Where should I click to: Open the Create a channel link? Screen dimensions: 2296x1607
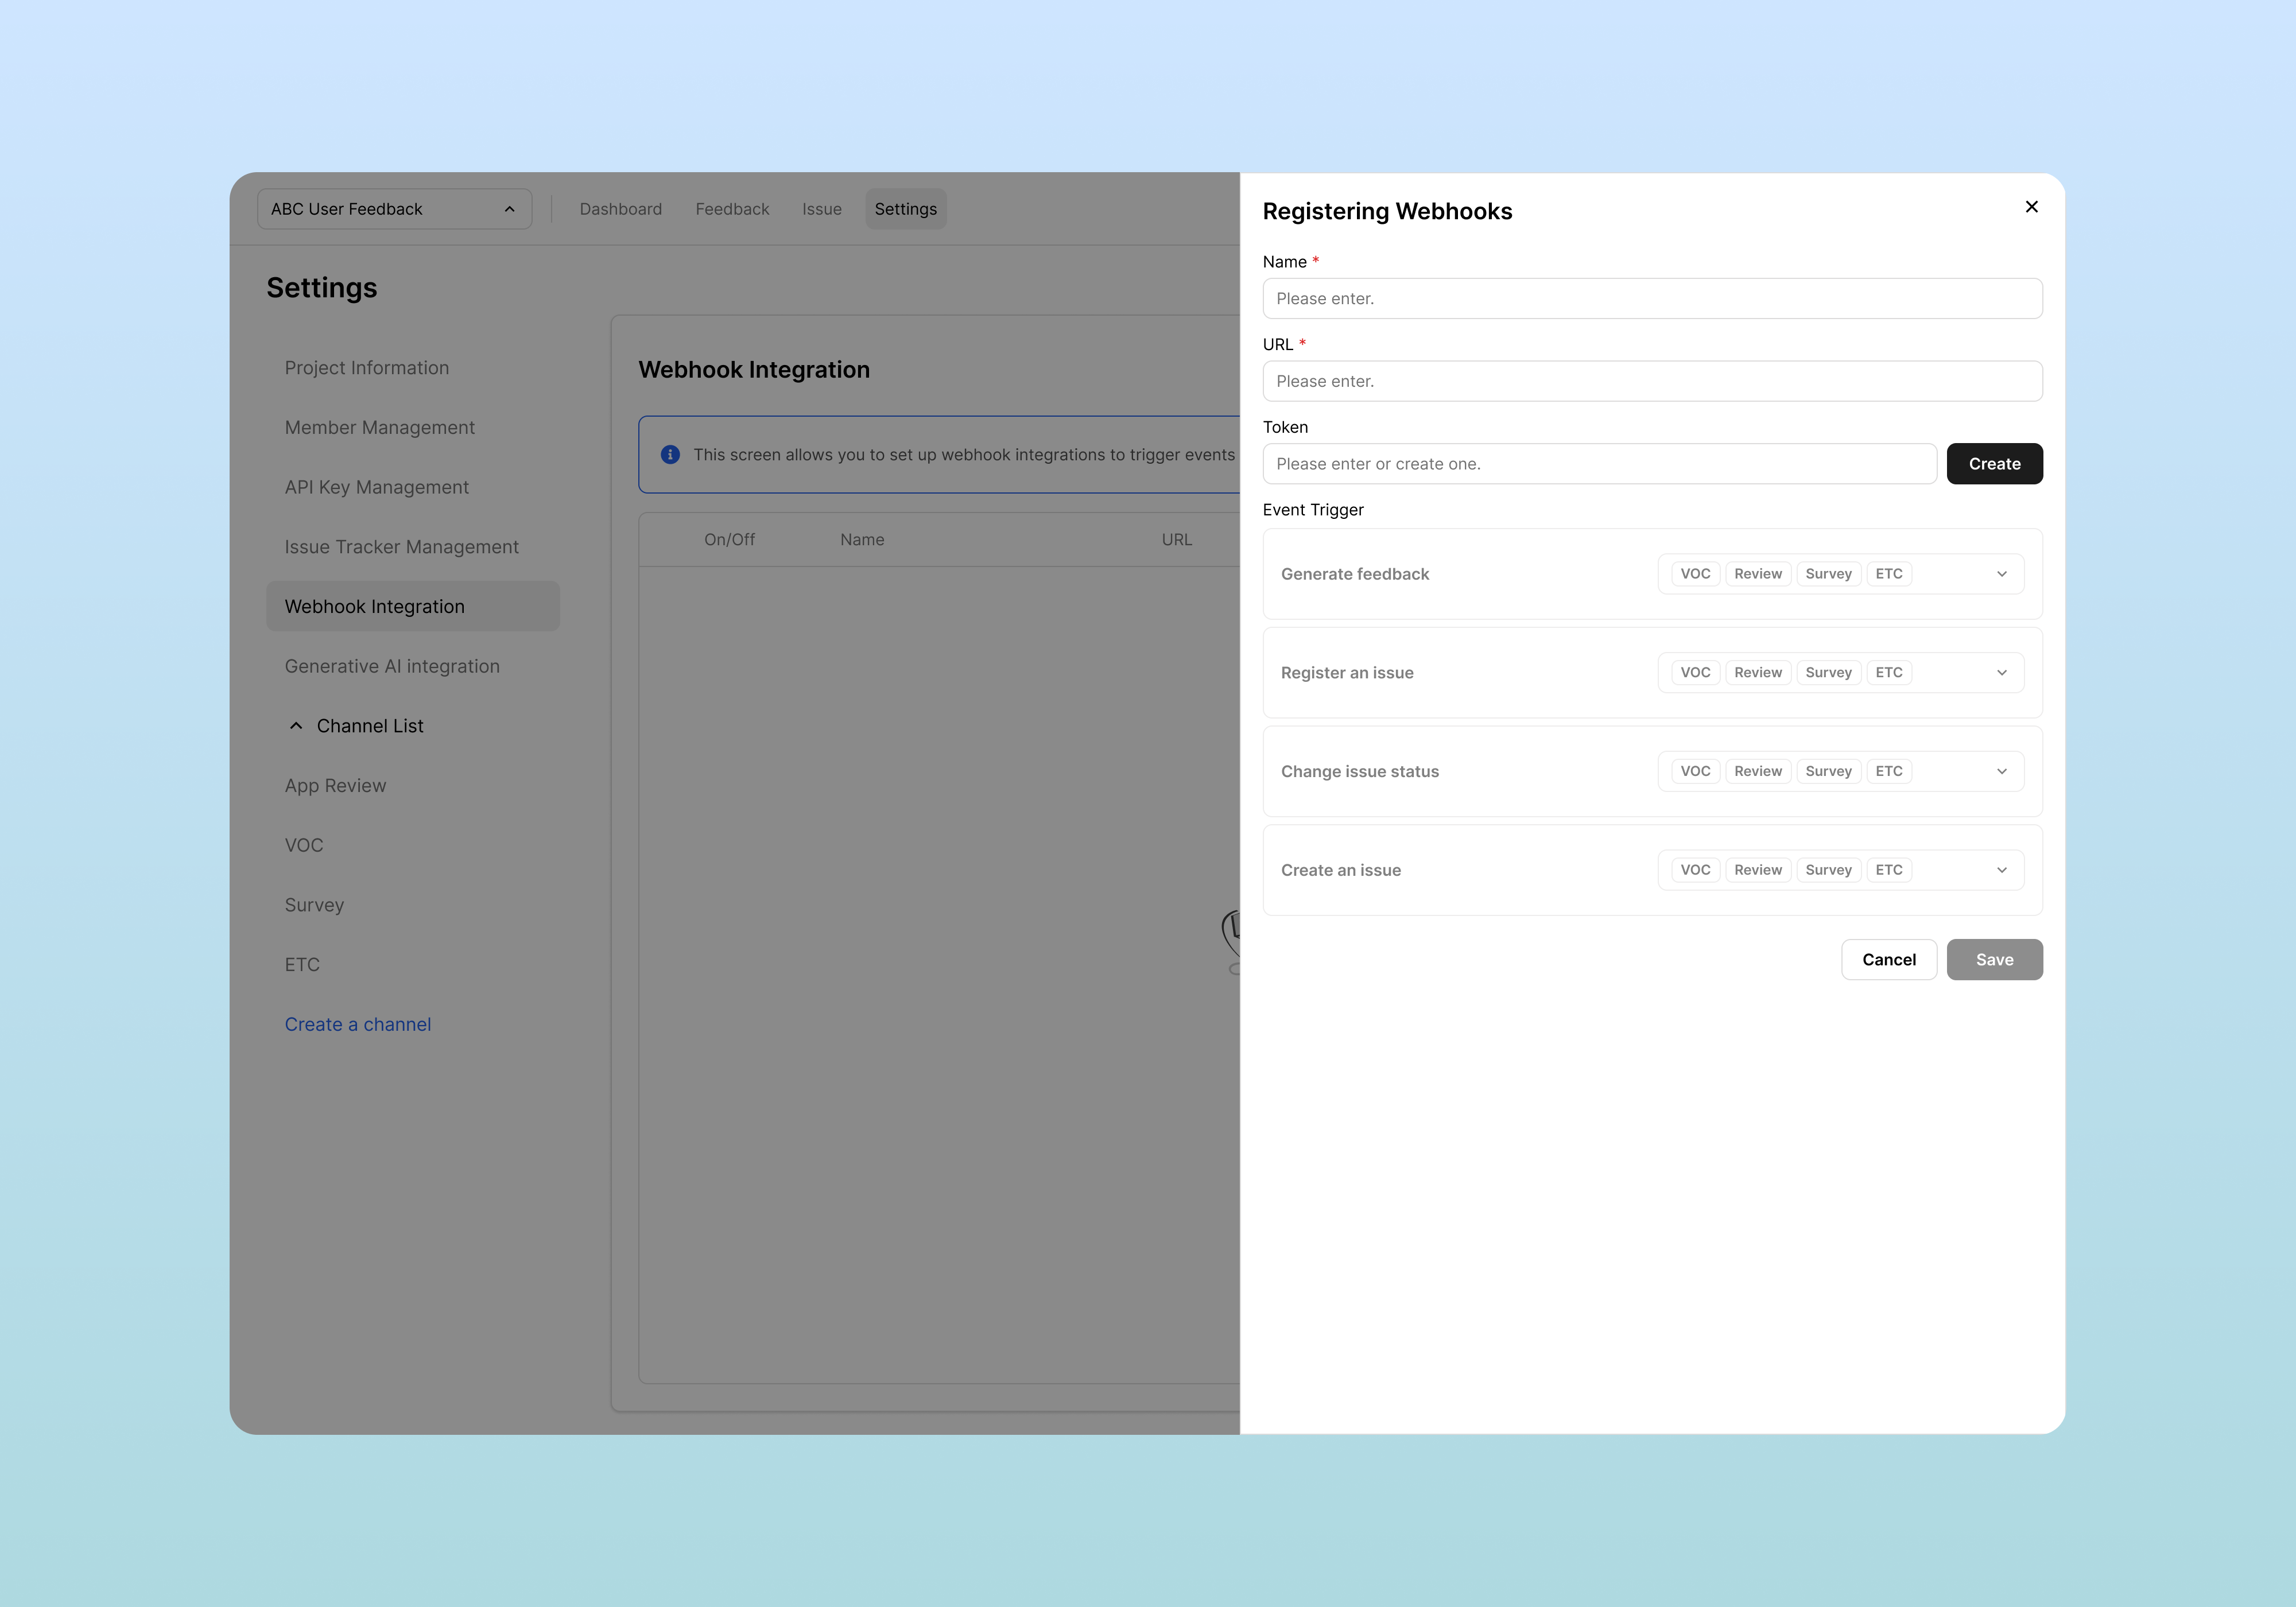tap(357, 1023)
